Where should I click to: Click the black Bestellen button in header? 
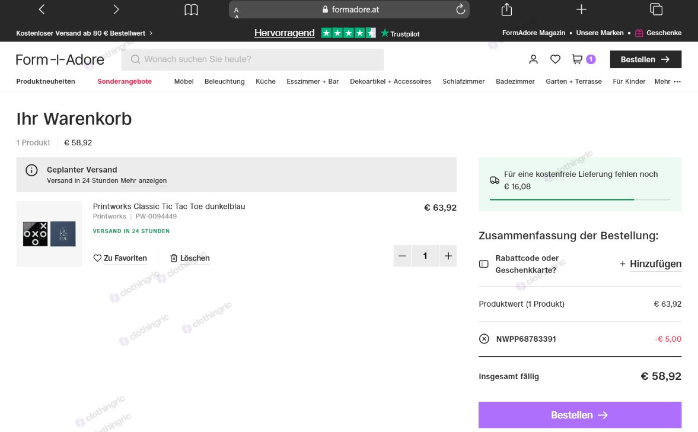645,59
